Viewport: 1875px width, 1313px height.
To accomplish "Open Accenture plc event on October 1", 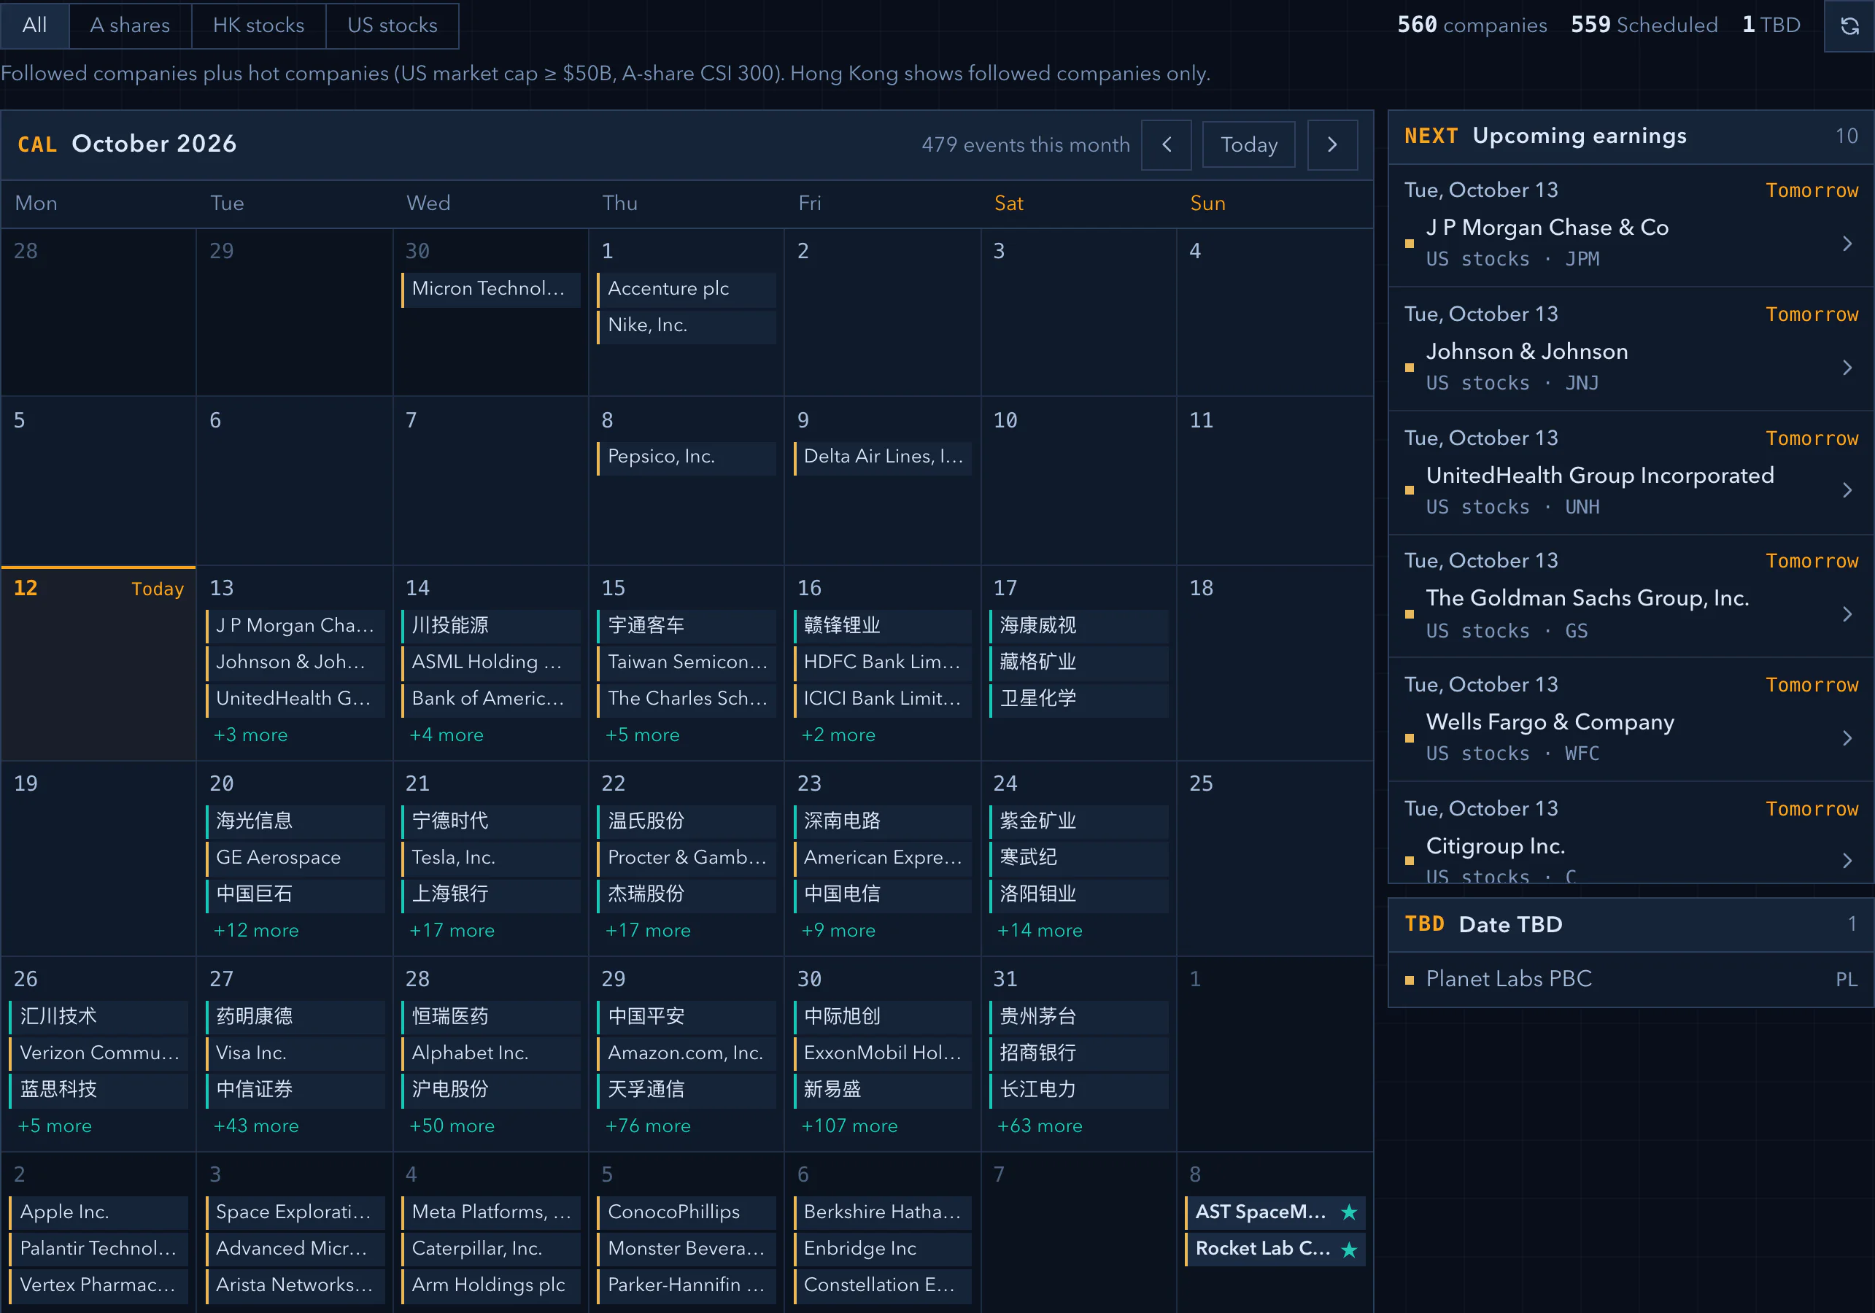I will [x=687, y=289].
